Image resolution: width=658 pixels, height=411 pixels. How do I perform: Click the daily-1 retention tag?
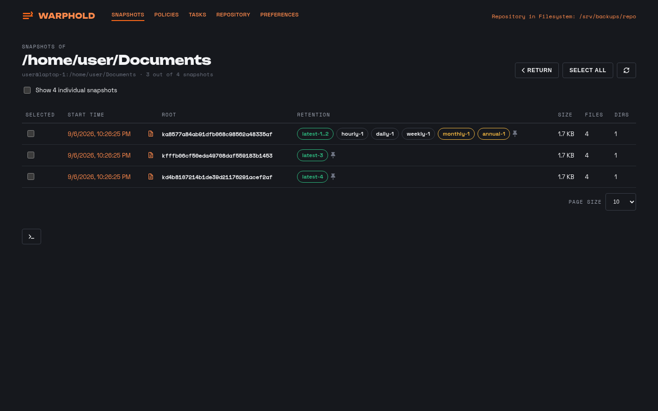[385, 134]
